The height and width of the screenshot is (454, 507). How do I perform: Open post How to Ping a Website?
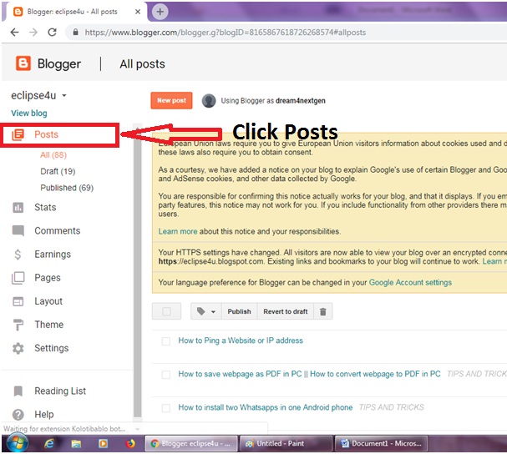point(241,340)
